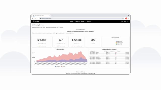The height and width of the screenshot is (90, 161).
Task: Click the $ 42,468 total spend value
Action: coord(77,40)
